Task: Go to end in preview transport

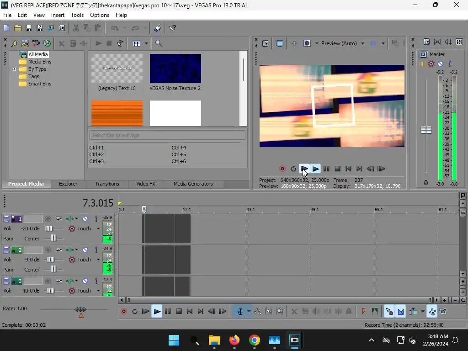Action: pyautogui.click(x=359, y=169)
